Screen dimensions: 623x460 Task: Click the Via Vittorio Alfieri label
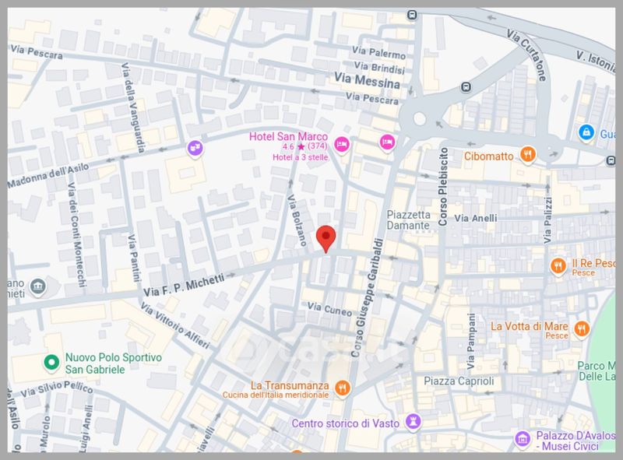point(175,325)
